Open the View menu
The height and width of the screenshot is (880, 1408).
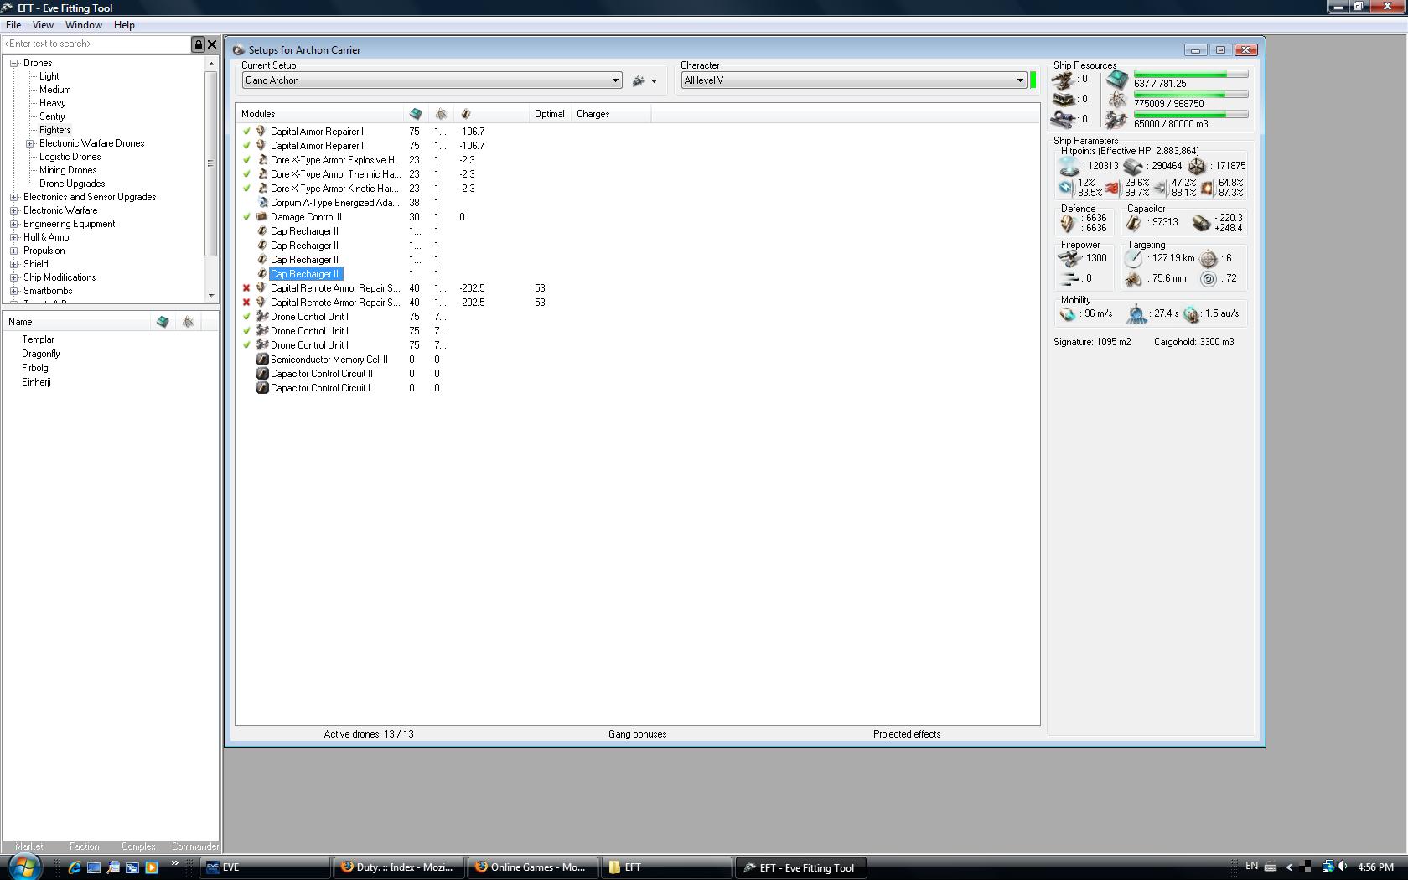(x=43, y=25)
